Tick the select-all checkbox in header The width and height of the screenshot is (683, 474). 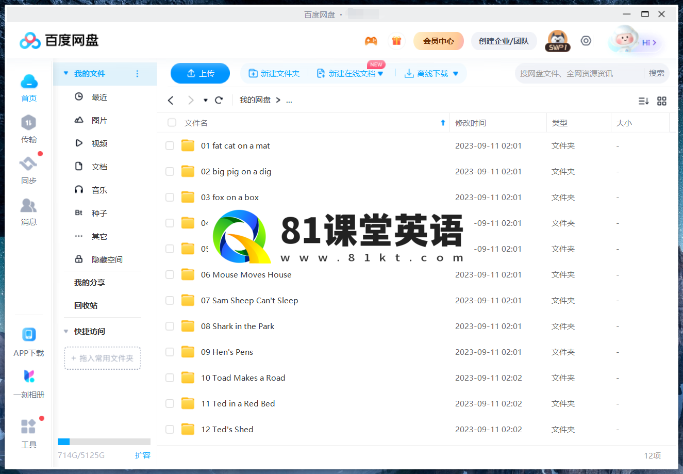(172, 123)
